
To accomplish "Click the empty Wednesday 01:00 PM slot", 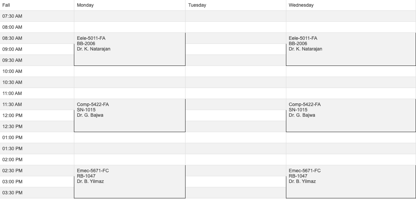I will coord(351,137).
